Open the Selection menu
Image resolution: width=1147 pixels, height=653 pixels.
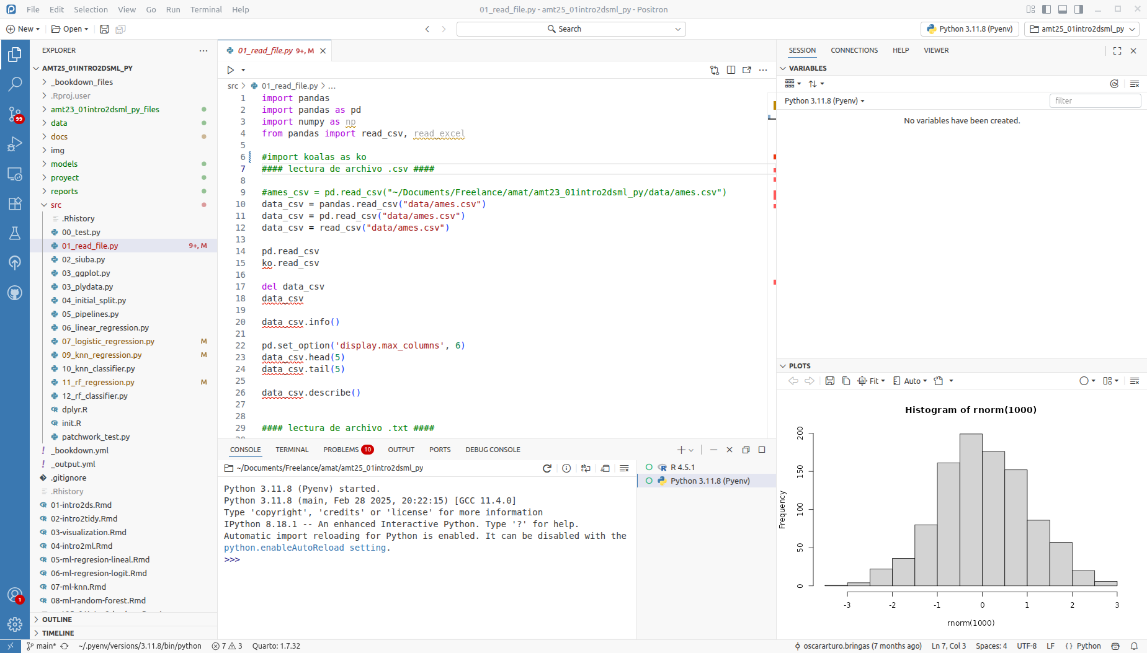91,9
